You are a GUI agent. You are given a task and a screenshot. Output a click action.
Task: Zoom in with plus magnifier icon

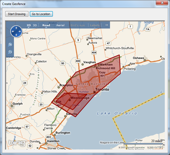(10, 44)
